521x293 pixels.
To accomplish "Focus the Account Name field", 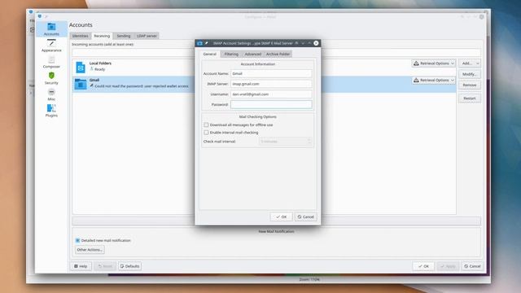I will pyautogui.click(x=271, y=73).
